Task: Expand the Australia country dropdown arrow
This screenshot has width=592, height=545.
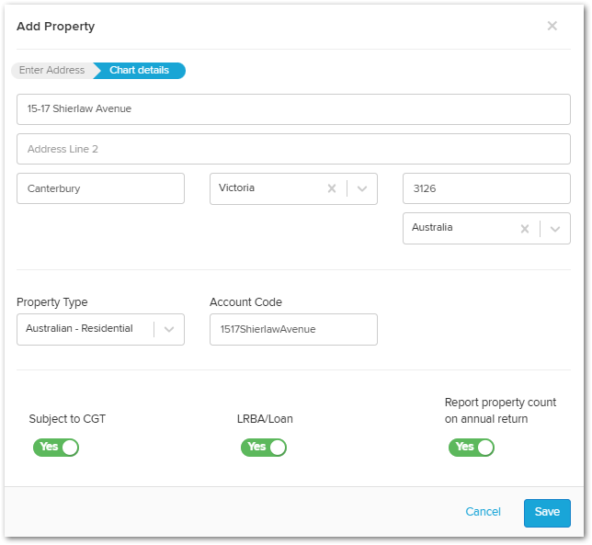Action: coord(554,228)
